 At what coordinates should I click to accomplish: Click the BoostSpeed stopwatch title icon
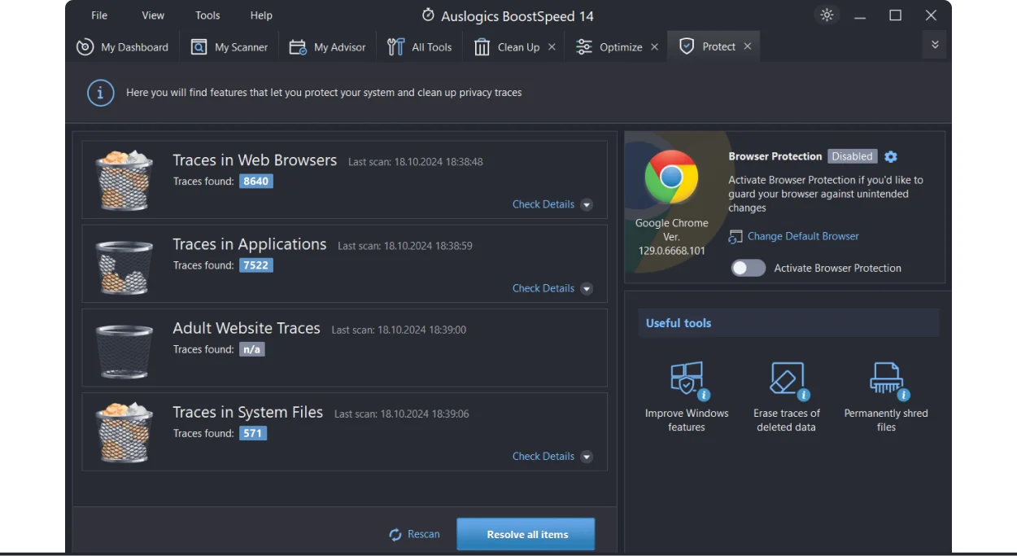(x=428, y=15)
